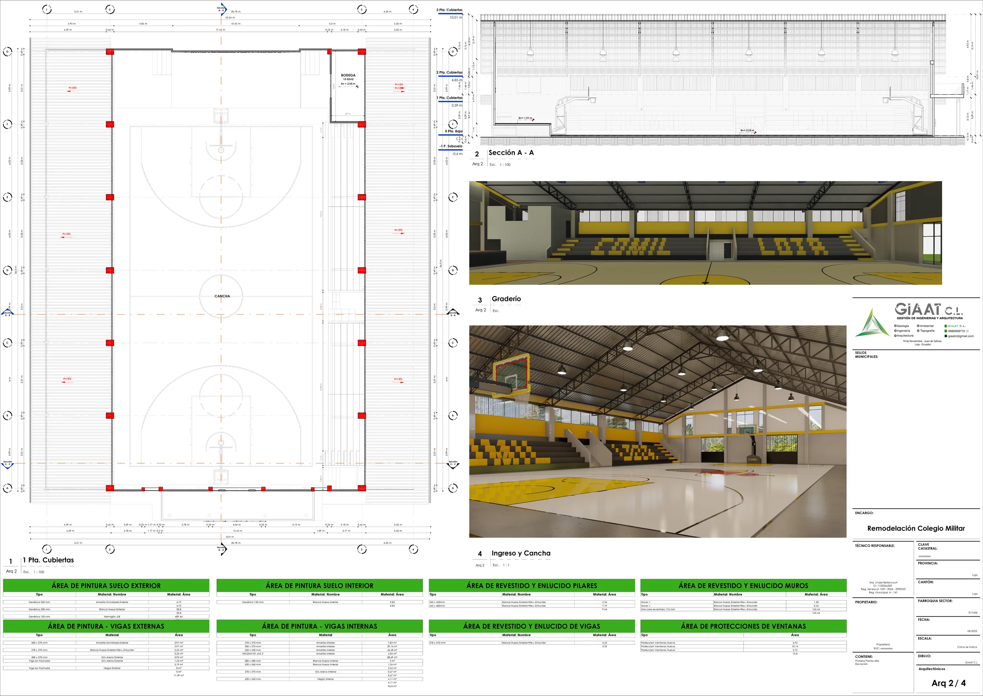
Task: Select the 'Sección A - A' view title
Action: point(511,152)
